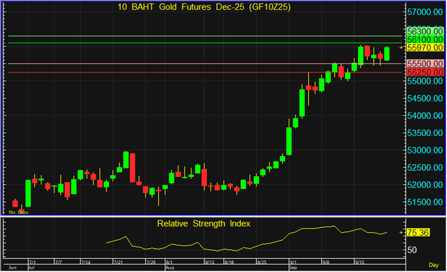Click the RSI 50 level axis label

tap(413, 249)
